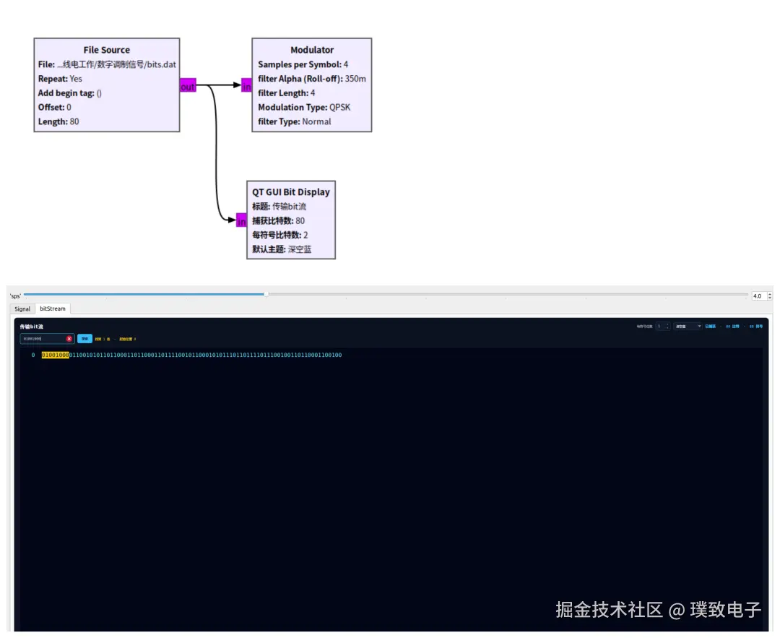The height and width of the screenshot is (638, 780).
Task: Click the 符号 symbol counter label
Action: click(756, 327)
